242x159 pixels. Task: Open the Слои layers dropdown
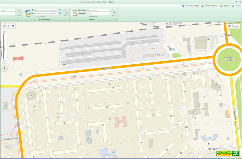pos(234,26)
